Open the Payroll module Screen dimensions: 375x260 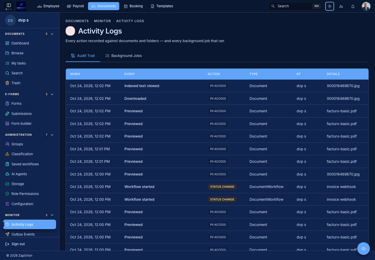point(76,6)
